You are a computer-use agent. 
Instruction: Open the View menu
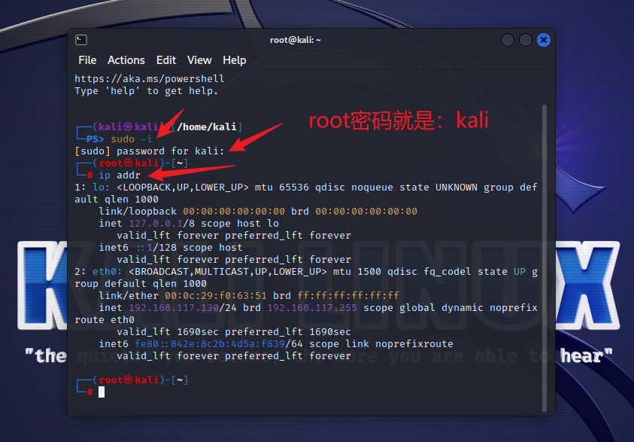[x=199, y=60]
